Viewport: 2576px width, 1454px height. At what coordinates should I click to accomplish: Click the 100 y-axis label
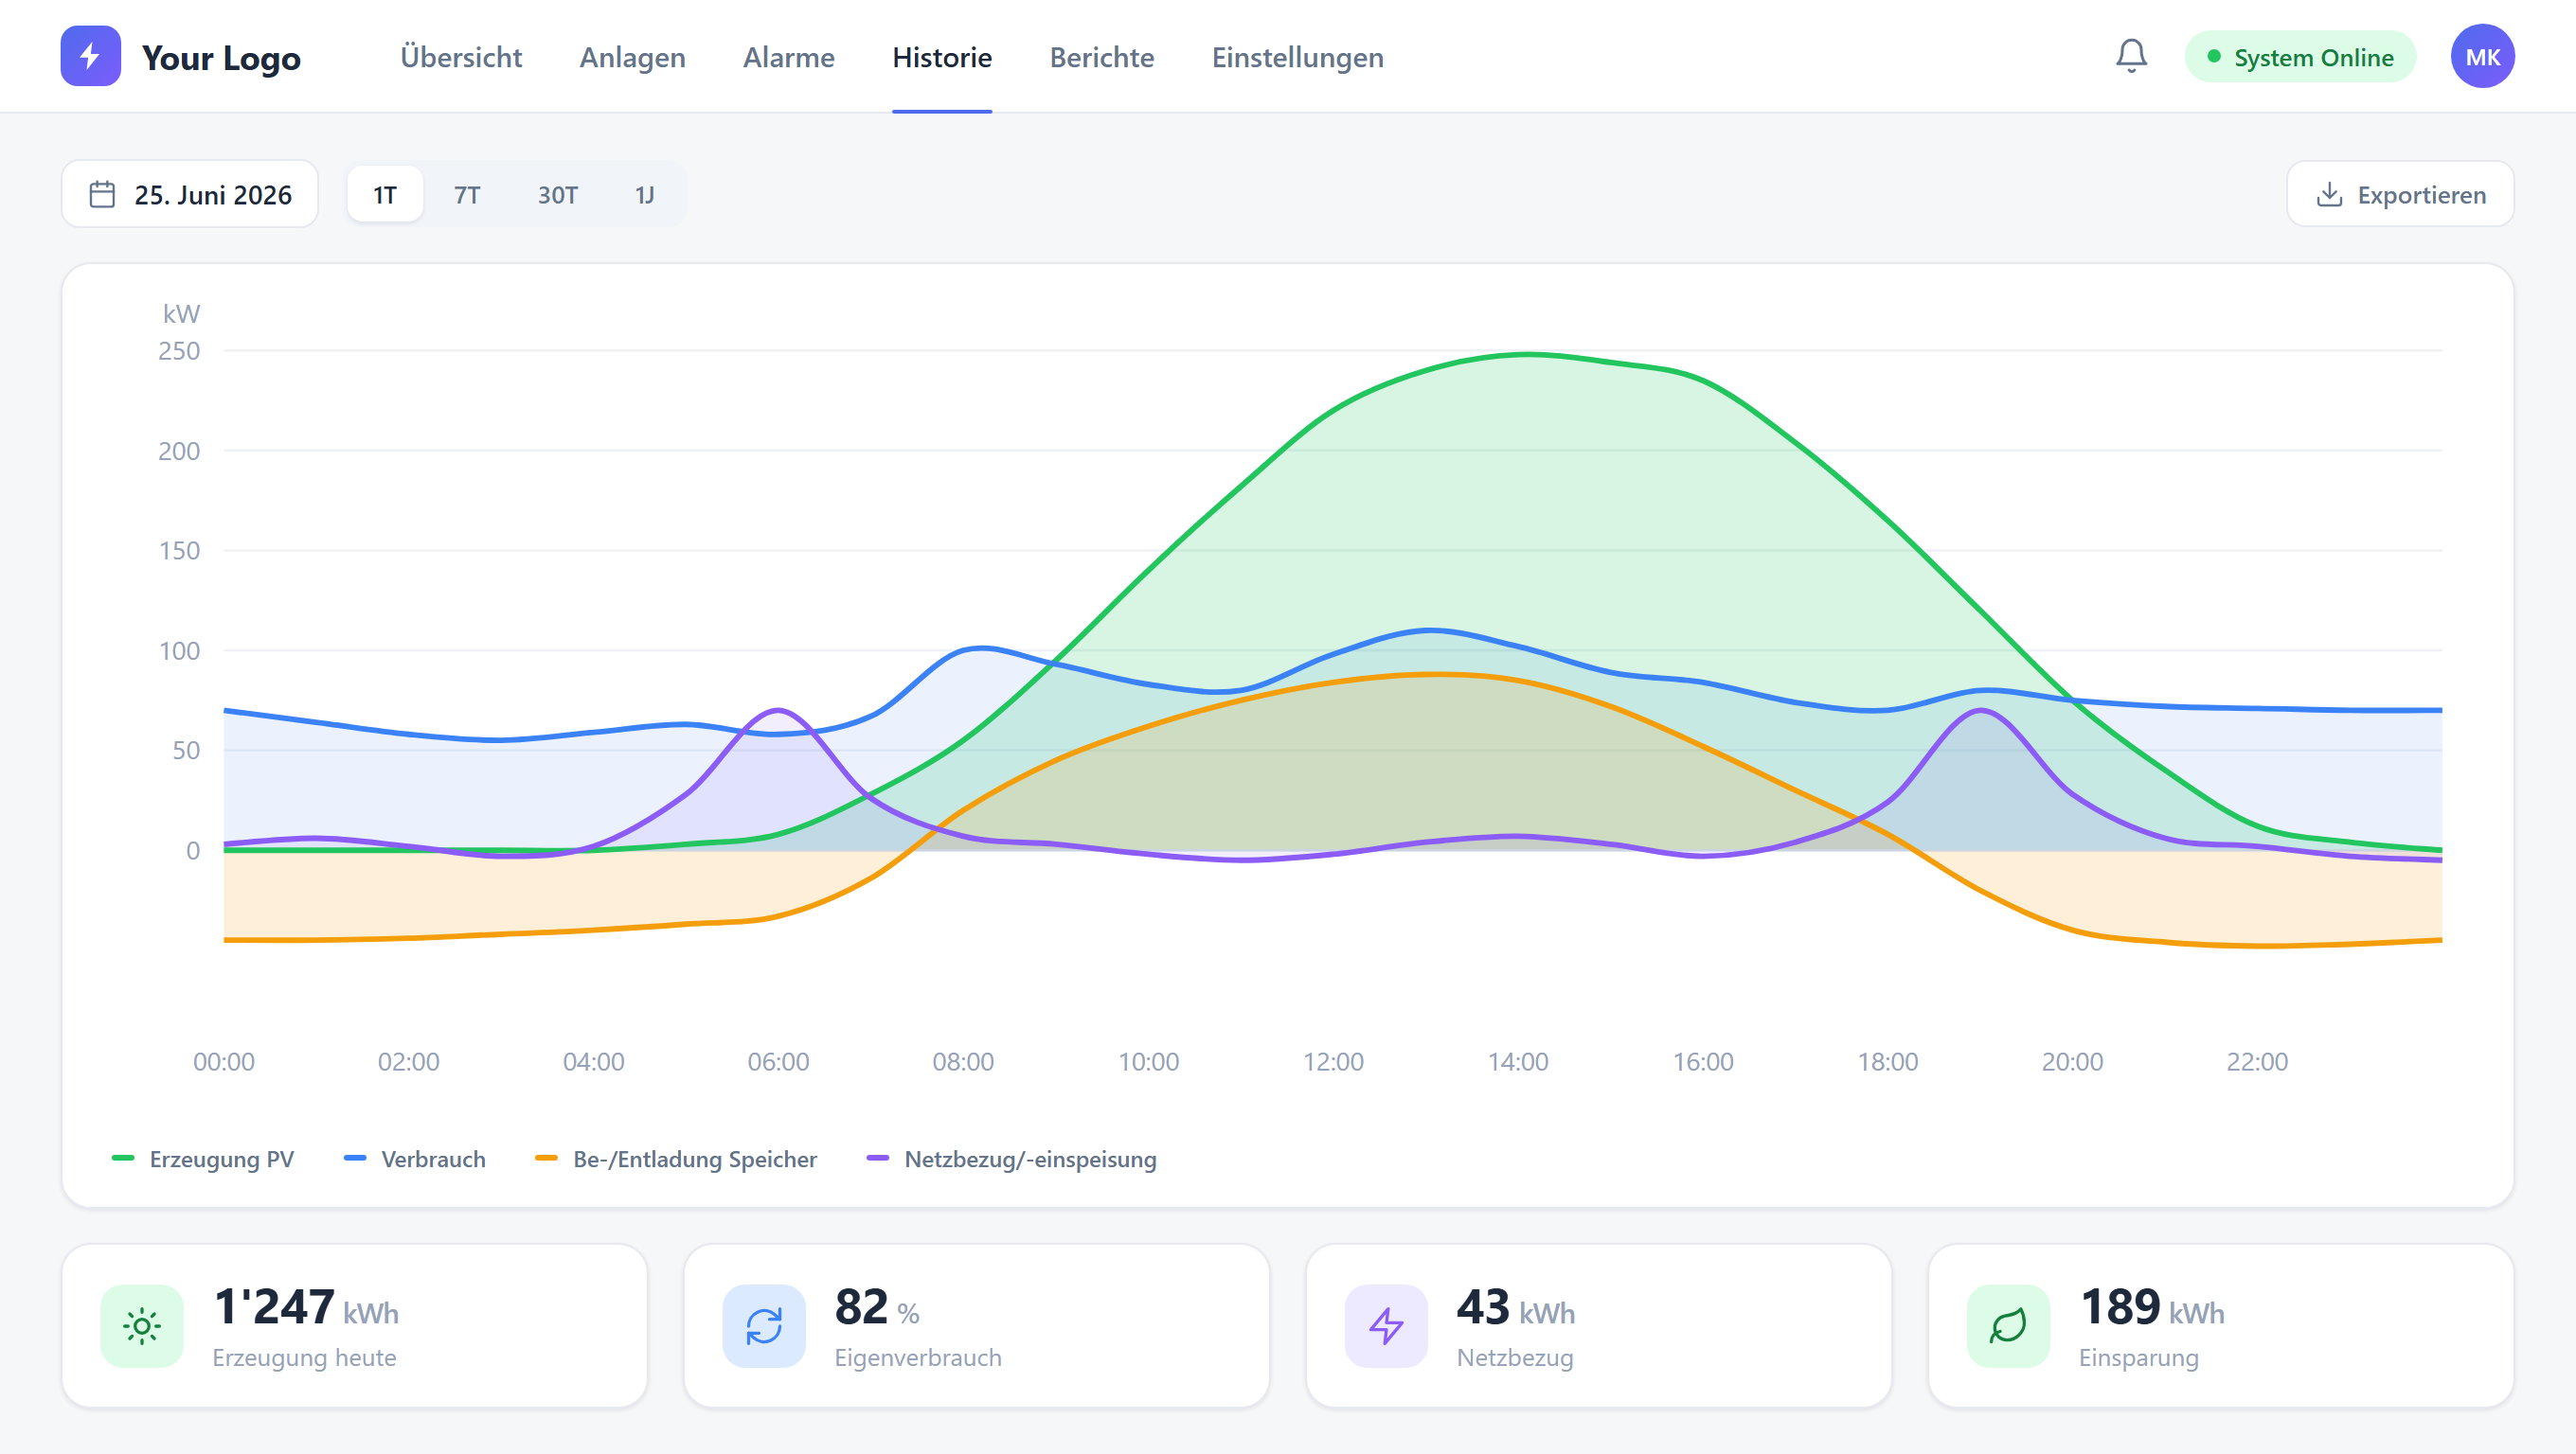179,650
